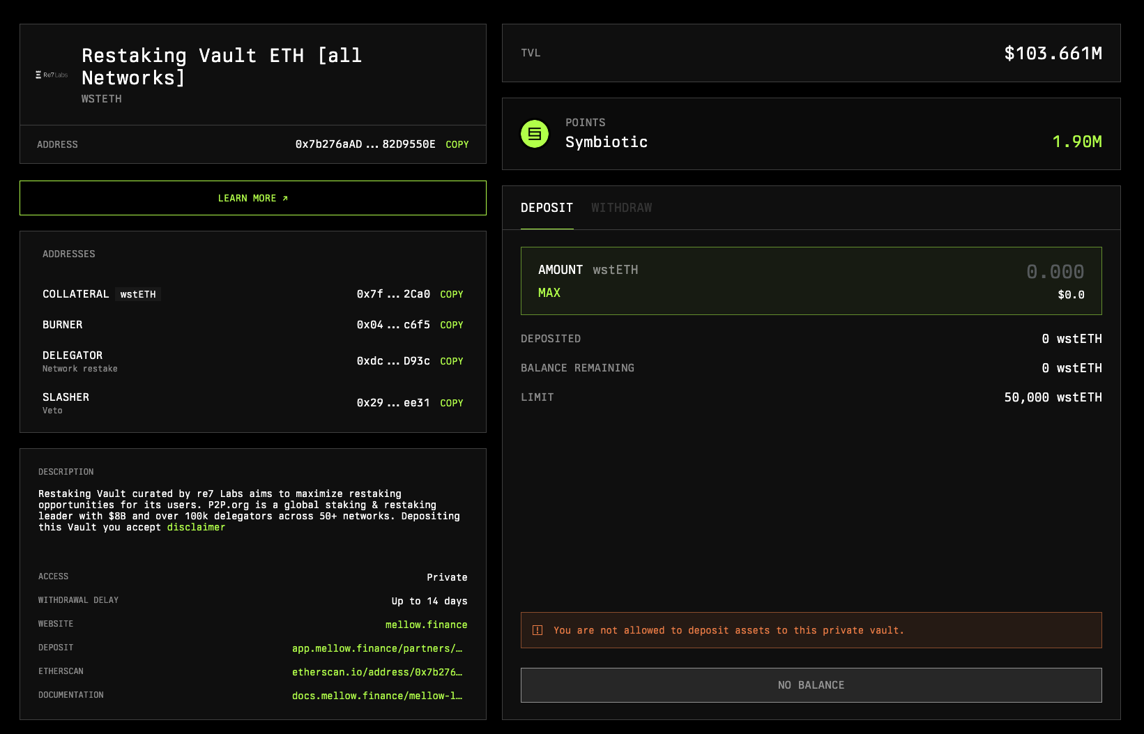Copy the vault address 0x7b276aAD
This screenshot has width=1144, height=734.
click(457, 144)
